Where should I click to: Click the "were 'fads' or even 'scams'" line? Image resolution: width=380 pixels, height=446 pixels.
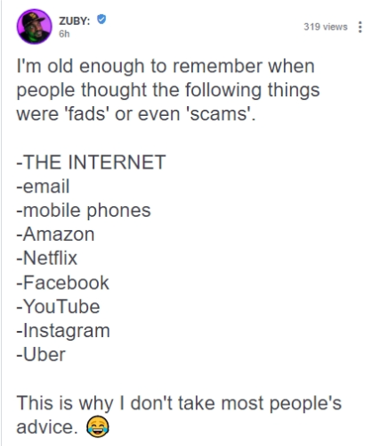[x=135, y=114]
